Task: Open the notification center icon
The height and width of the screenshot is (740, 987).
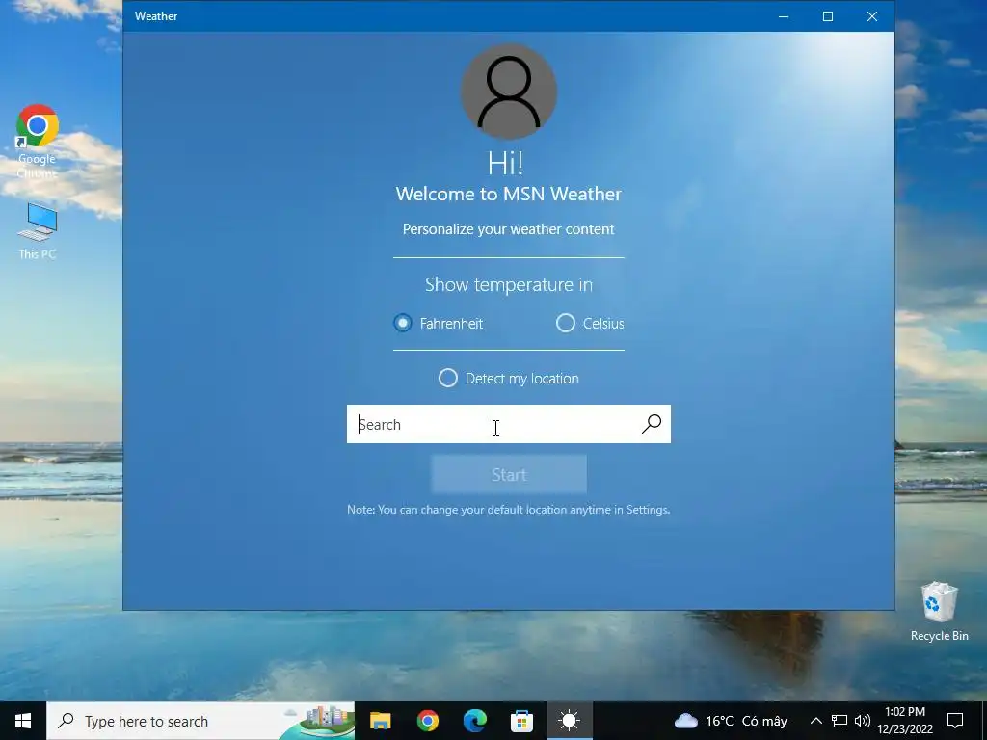Action: coord(955,721)
